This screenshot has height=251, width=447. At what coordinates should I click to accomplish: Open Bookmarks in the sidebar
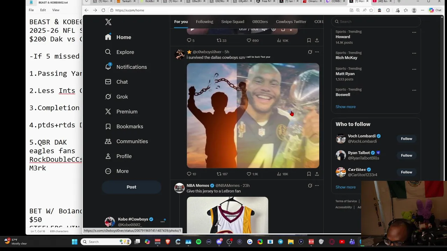click(124, 127)
